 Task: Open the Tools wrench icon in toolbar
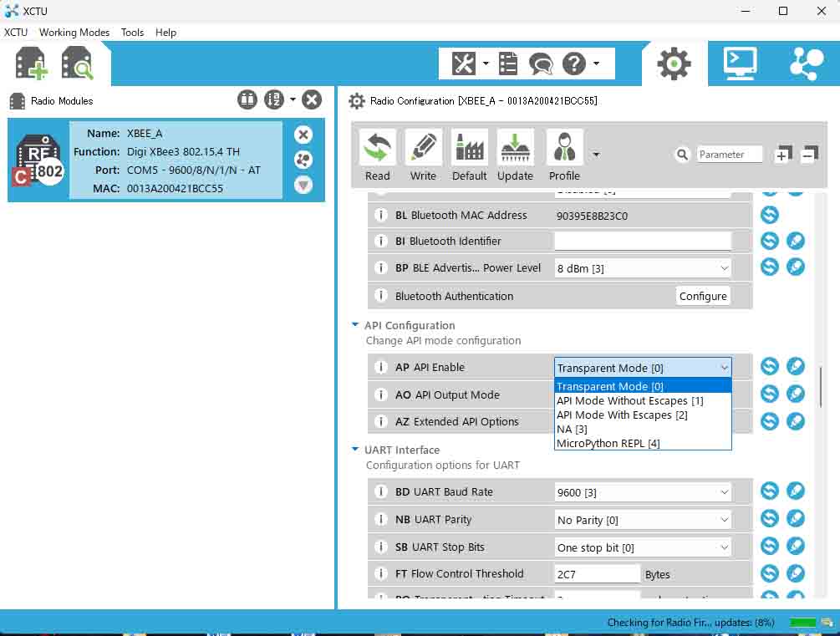coord(463,64)
